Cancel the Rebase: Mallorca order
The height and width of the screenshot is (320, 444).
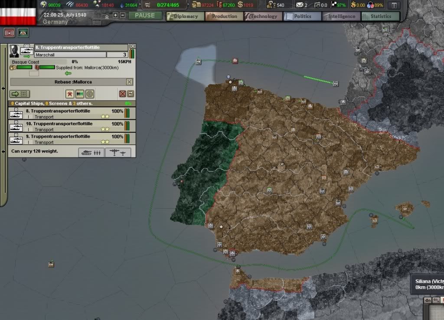point(129,82)
